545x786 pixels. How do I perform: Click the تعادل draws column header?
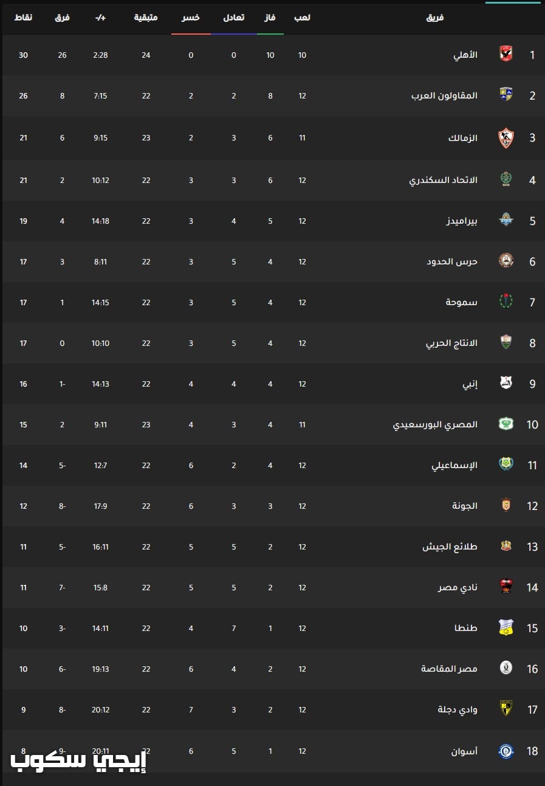click(x=234, y=18)
